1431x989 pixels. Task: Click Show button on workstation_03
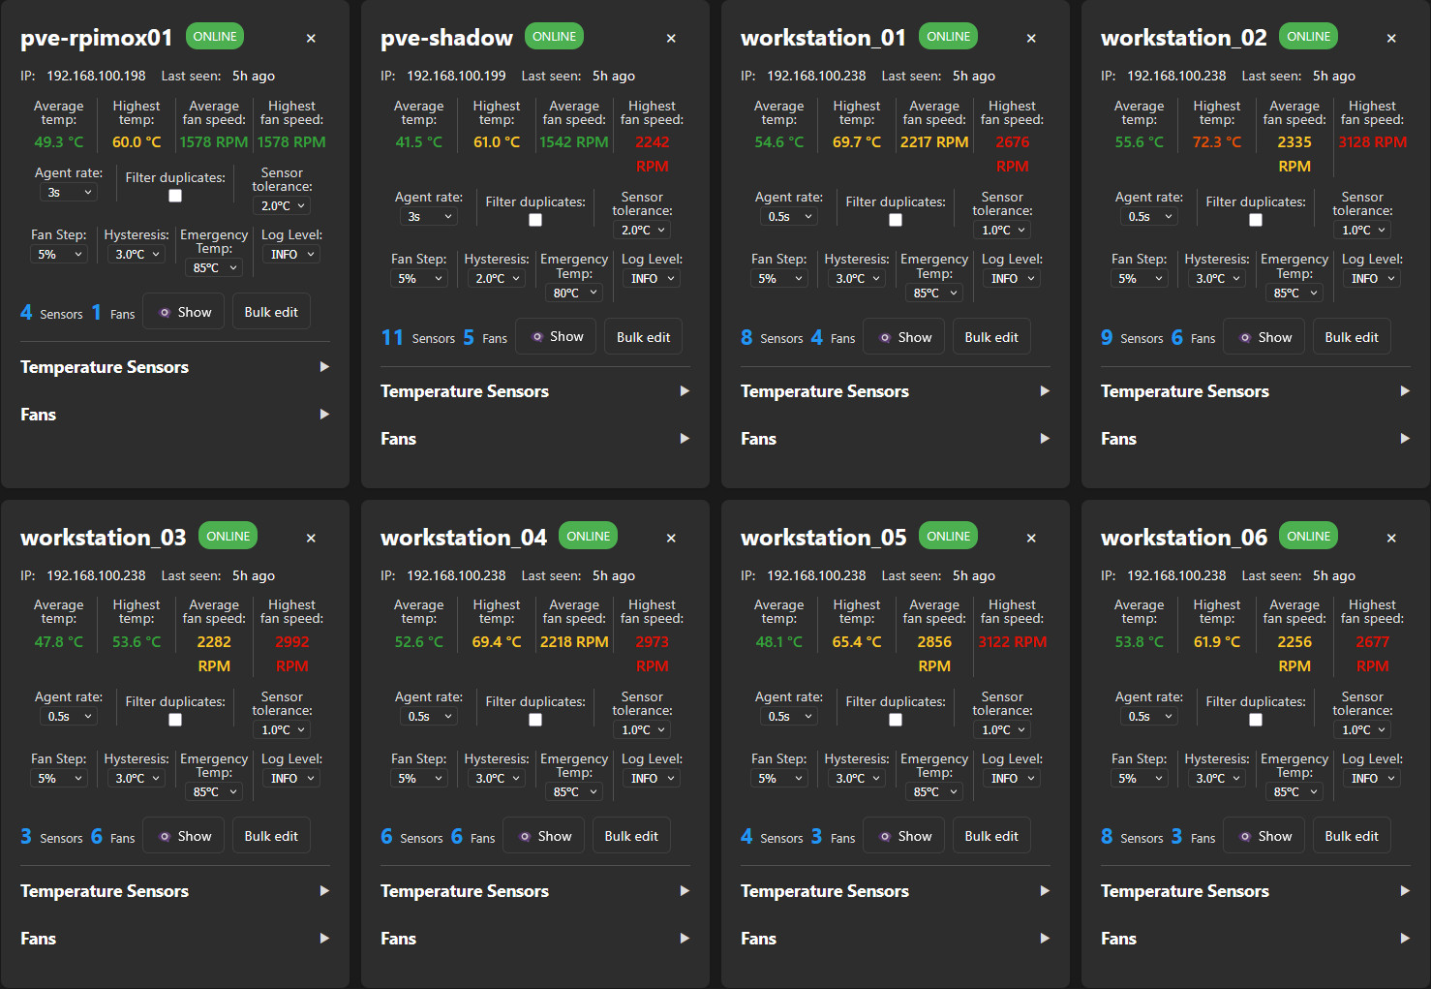184,836
